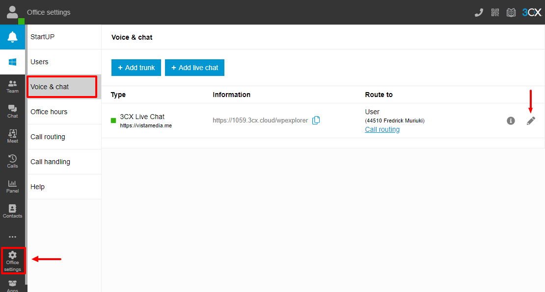The height and width of the screenshot is (292, 545).
Task: Show more sidebar options ellipsis
Action: point(12,237)
